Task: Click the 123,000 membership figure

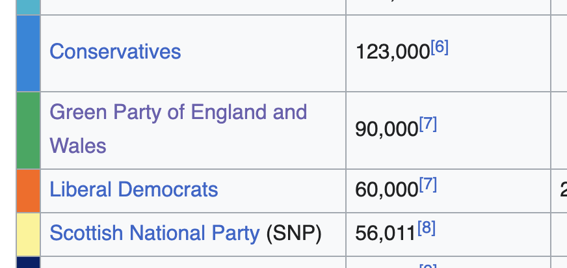Action: click(x=392, y=52)
